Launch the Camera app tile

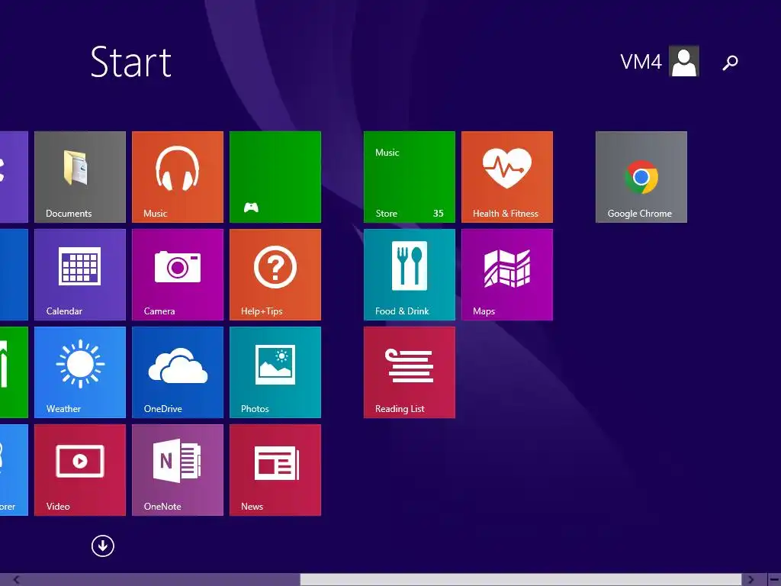(177, 275)
